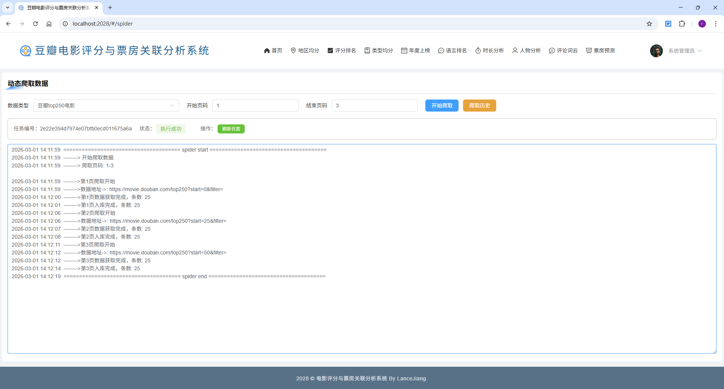Click the address bar URL localhost:2028/#/spider

pyautogui.click(x=103, y=24)
